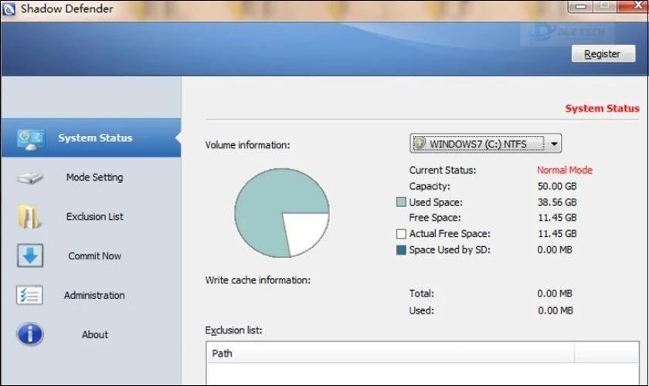
Task: Click the System Status monitor icon
Action: pos(30,139)
